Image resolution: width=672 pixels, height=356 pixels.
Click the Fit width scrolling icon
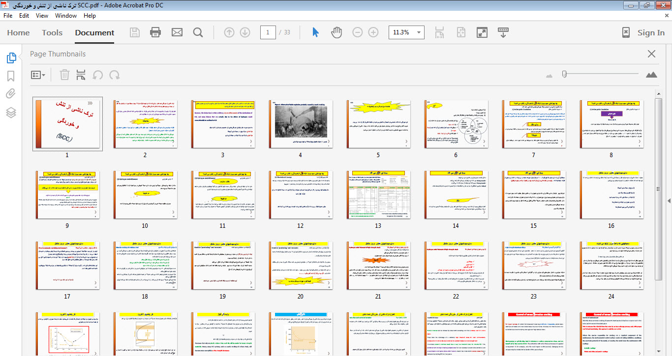click(440, 32)
